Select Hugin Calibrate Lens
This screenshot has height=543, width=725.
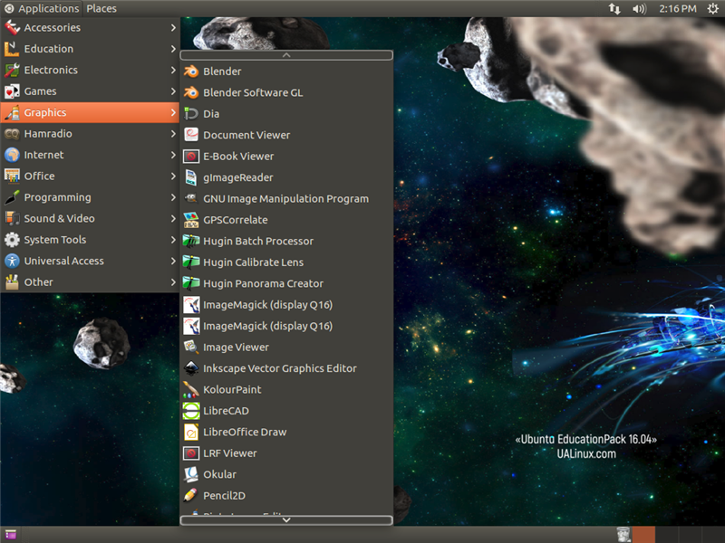click(286, 262)
